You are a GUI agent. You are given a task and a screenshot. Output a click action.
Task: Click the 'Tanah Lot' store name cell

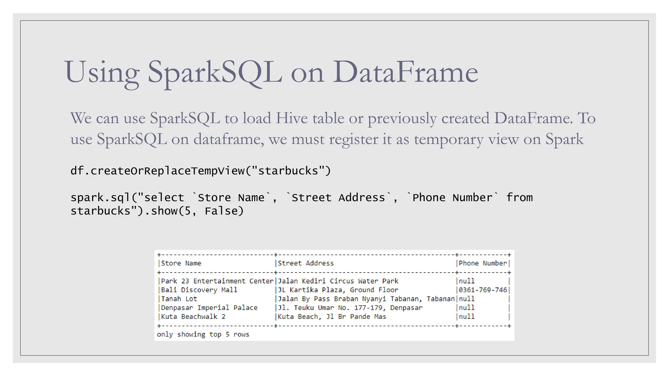click(179, 299)
